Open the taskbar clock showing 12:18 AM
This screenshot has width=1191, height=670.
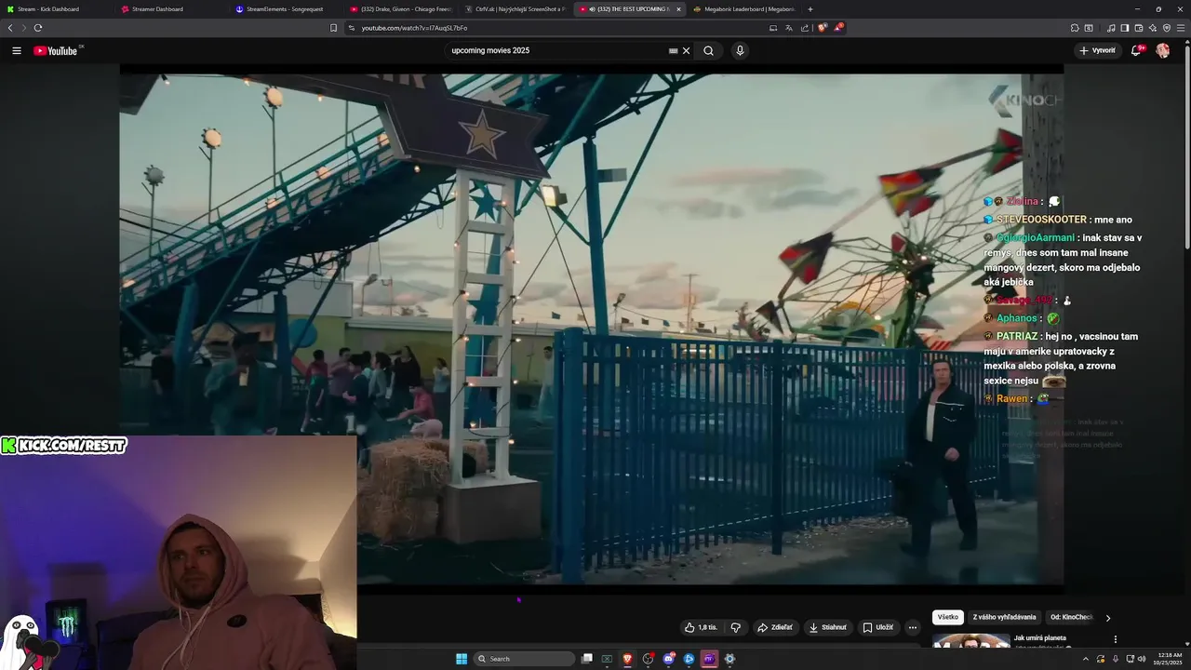1170,659
